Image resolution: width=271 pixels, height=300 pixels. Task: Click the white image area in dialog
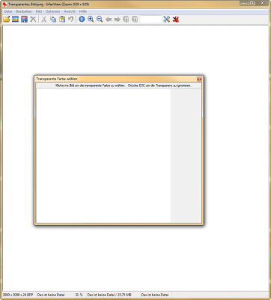tap(103, 155)
